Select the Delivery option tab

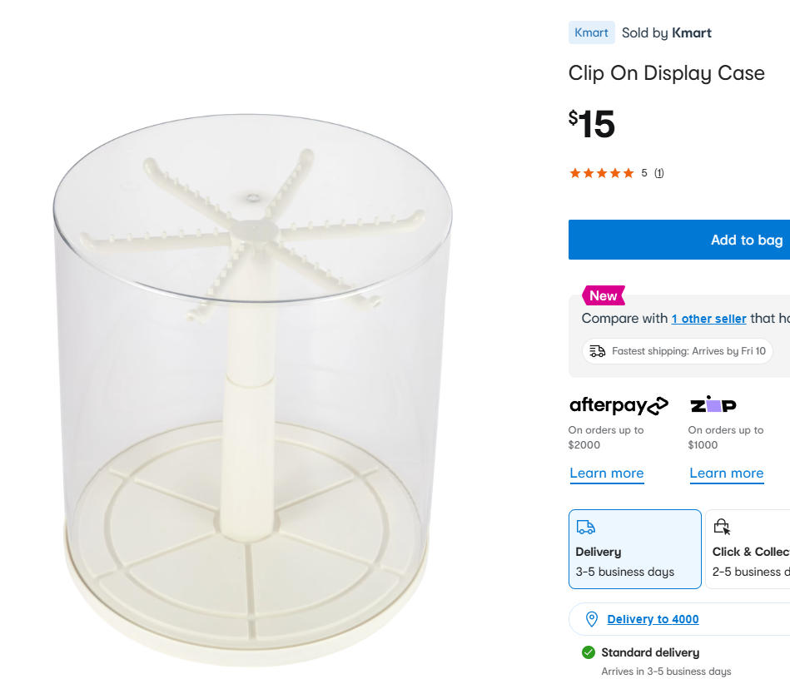[634, 549]
